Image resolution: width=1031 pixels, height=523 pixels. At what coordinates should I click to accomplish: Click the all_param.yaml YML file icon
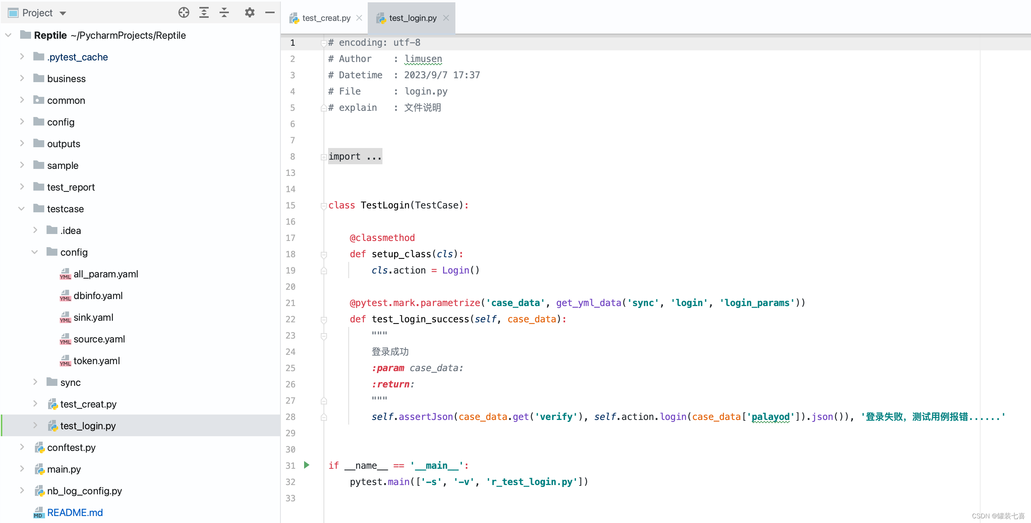[65, 274]
